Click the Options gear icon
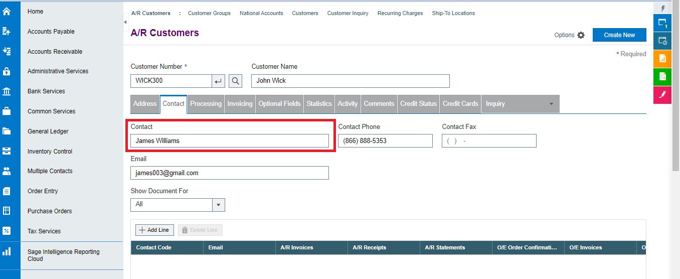 click(581, 35)
